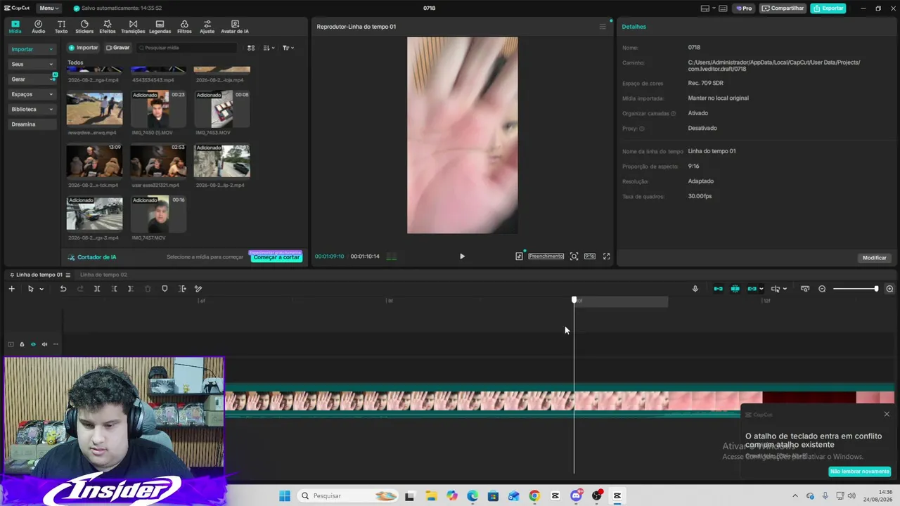
Task: Expand the Importar sidebar section
Action: click(32, 49)
